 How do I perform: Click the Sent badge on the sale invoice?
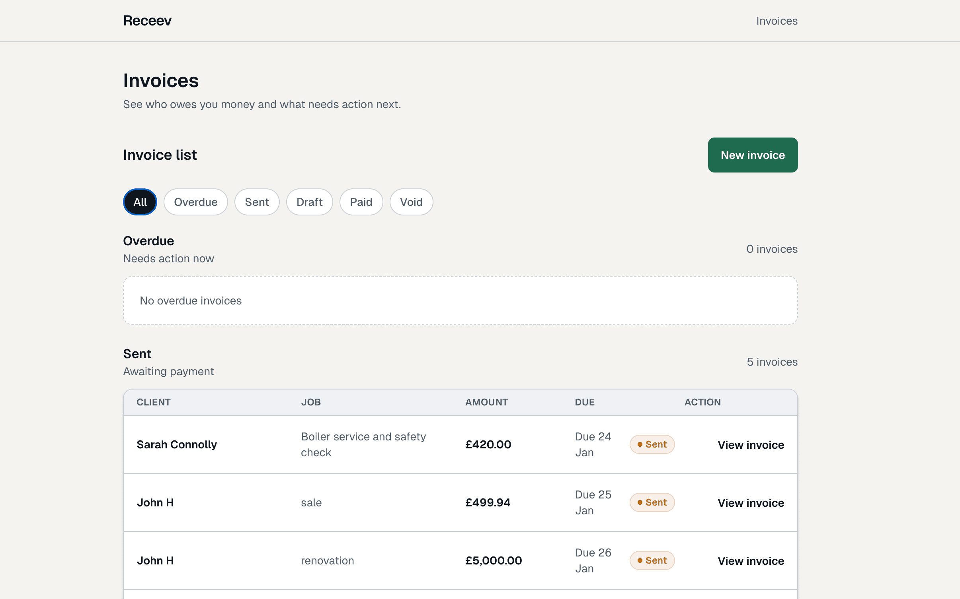[652, 502]
